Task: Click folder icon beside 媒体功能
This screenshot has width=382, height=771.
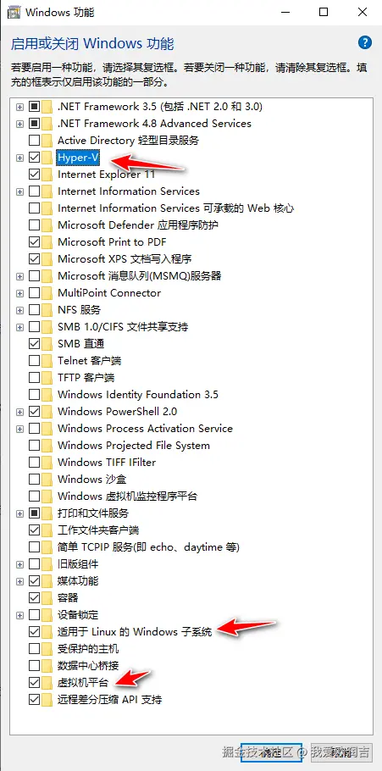Action: [x=47, y=580]
